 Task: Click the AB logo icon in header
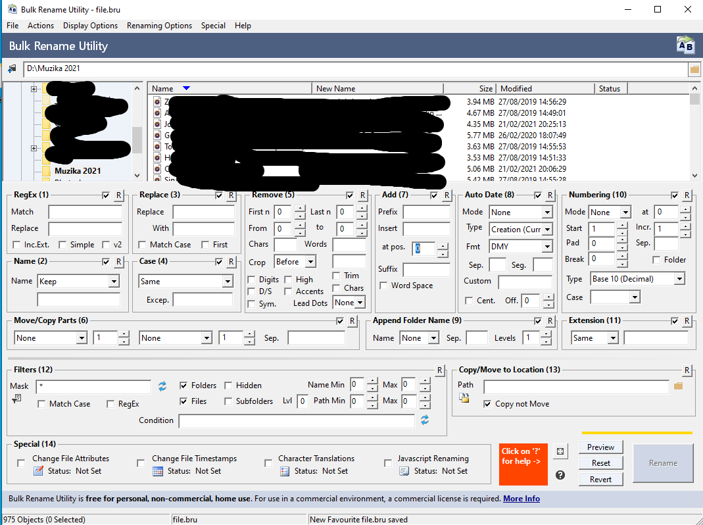coord(685,45)
